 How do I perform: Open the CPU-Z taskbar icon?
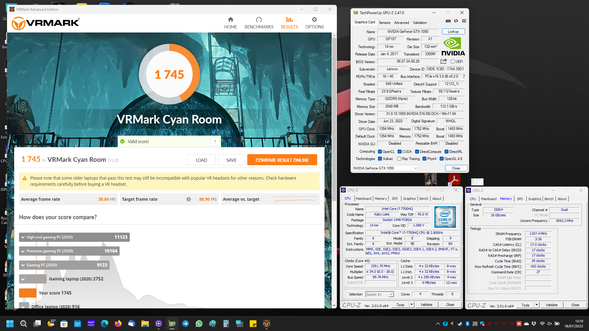pyautogui.click(x=159, y=324)
